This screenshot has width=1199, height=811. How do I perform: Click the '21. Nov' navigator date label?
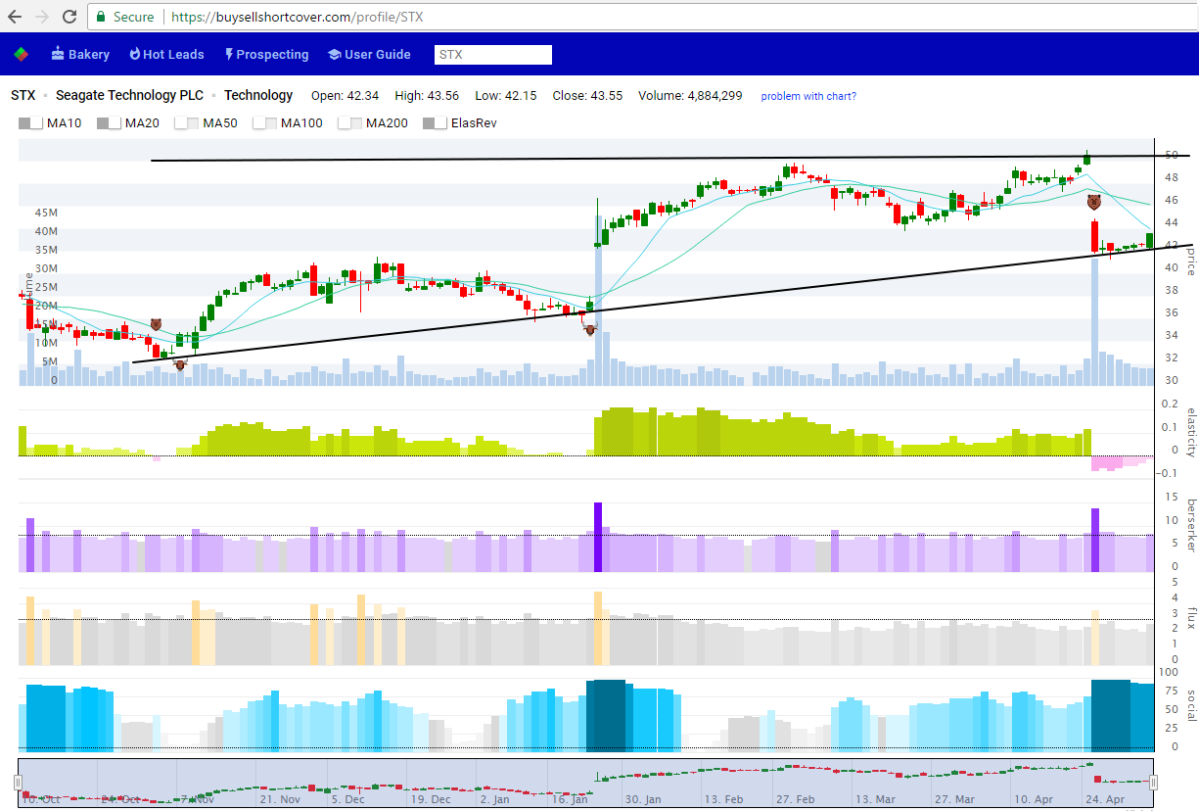point(281,799)
